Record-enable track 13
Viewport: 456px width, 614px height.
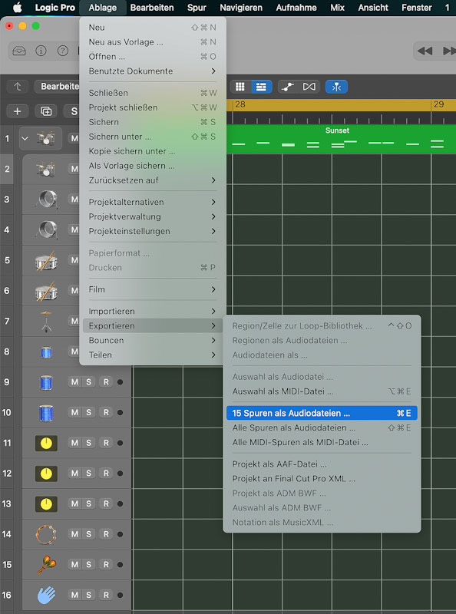(x=106, y=503)
